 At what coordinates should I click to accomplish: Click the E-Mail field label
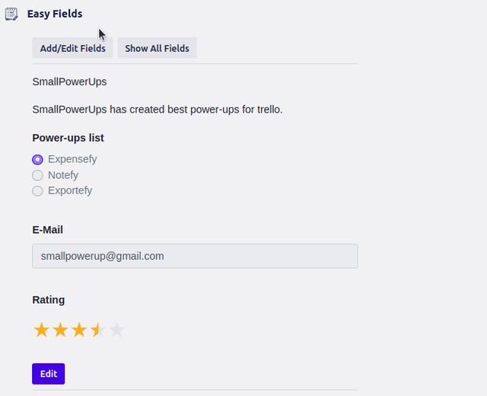(47, 230)
